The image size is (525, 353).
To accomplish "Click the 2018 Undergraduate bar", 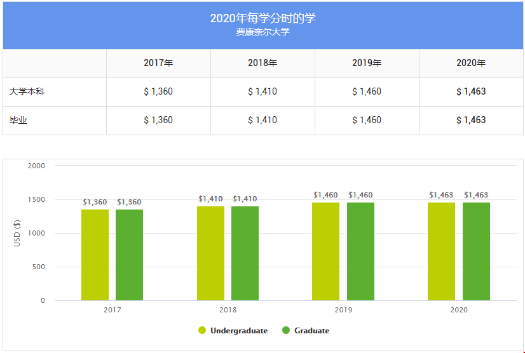I will [210, 253].
